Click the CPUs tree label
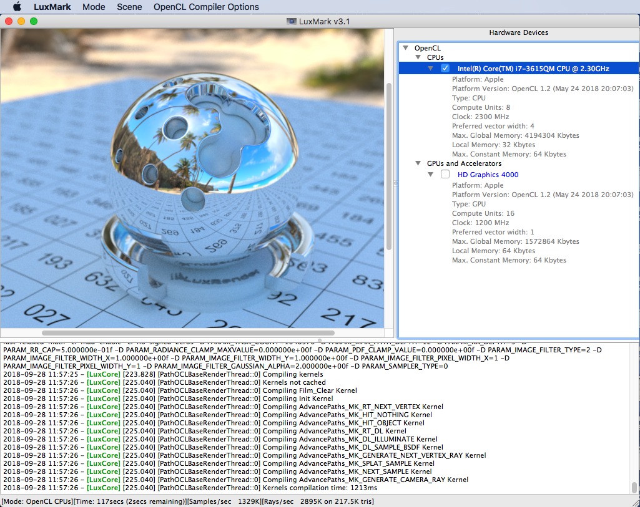 [435, 57]
